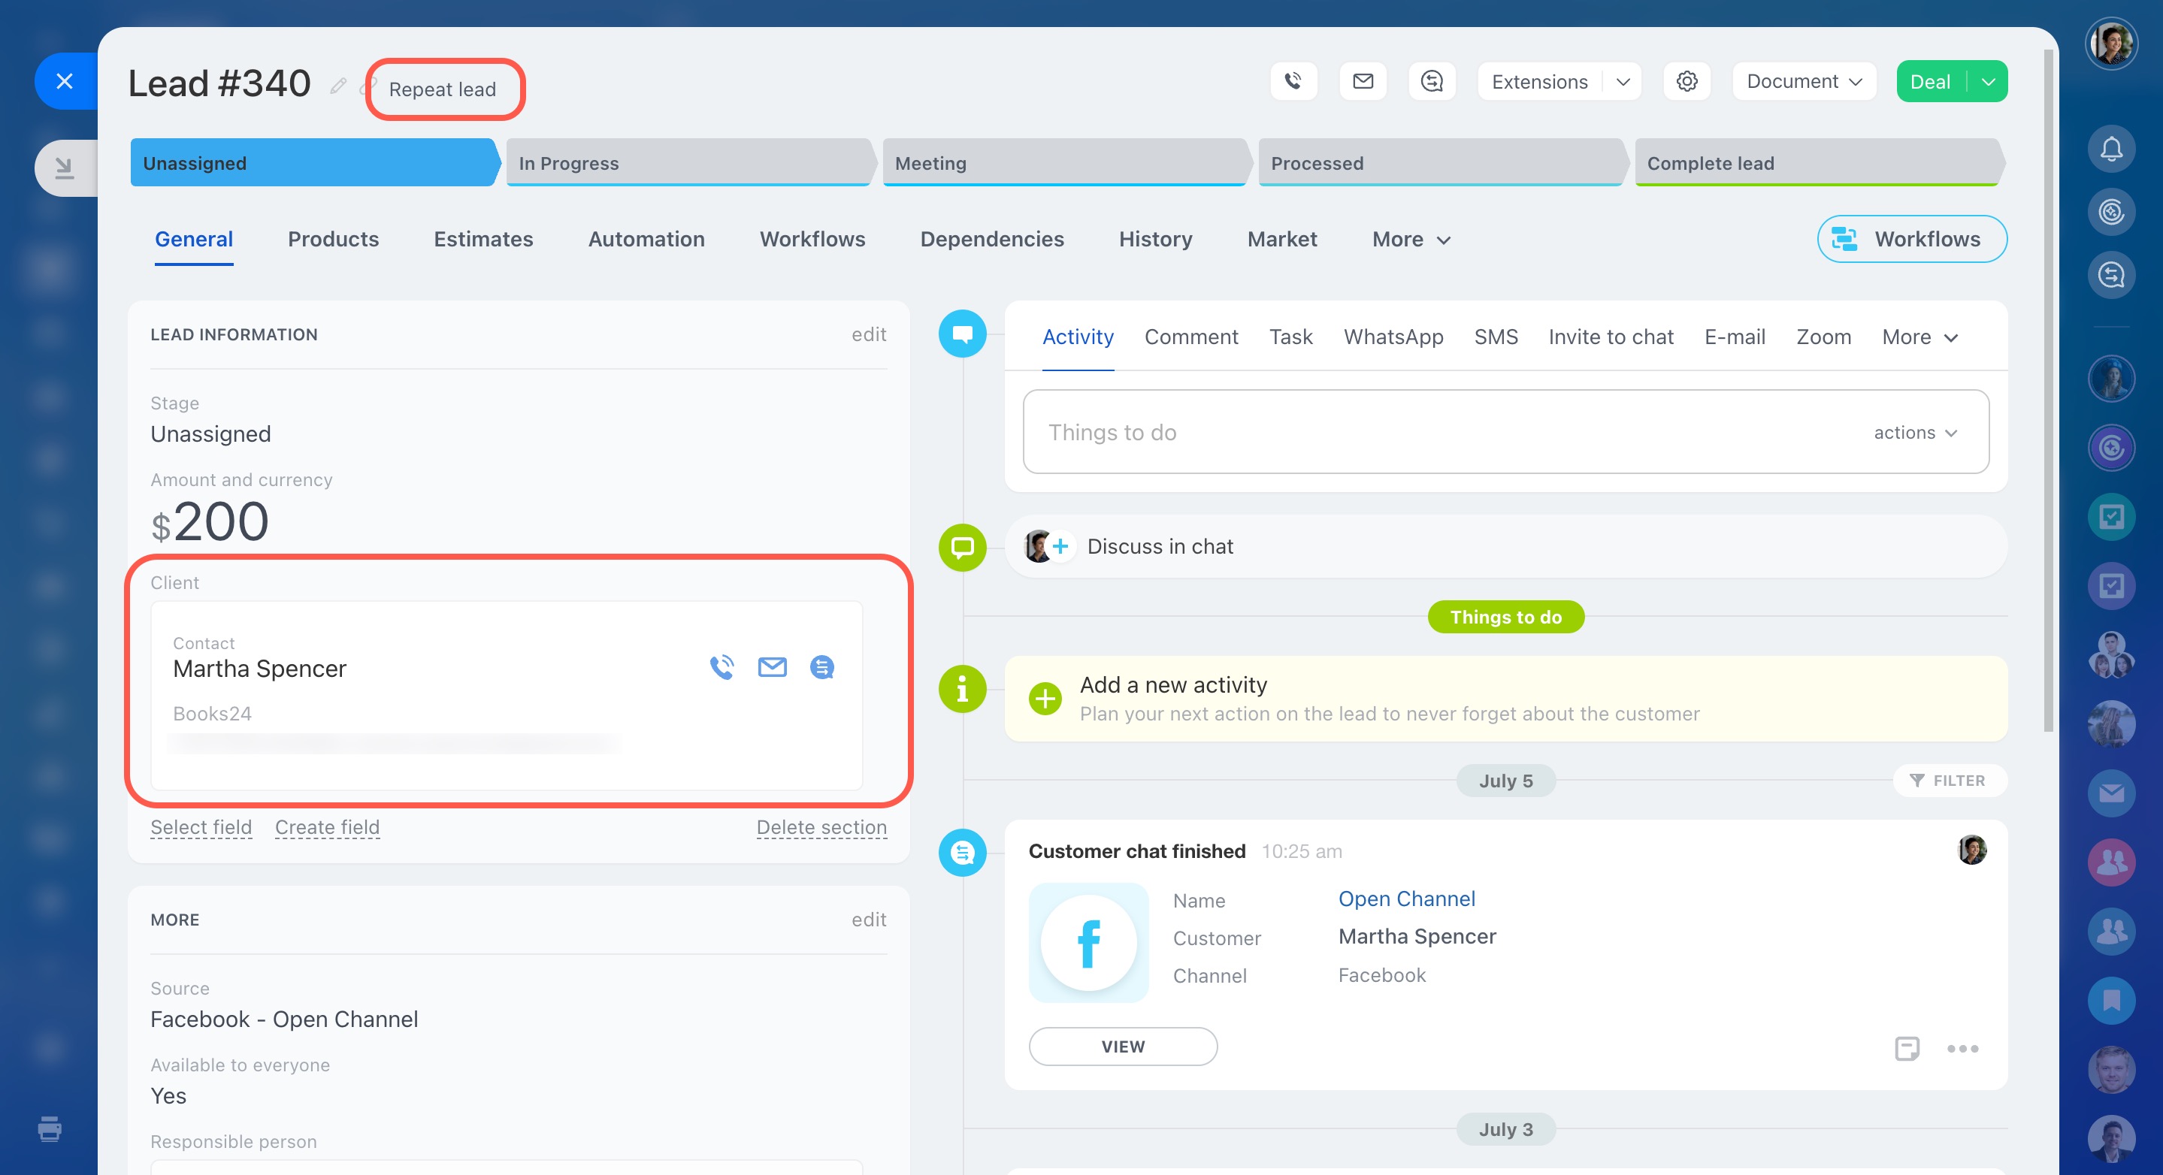
Task: Open the Document dropdown
Action: pos(1804,81)
